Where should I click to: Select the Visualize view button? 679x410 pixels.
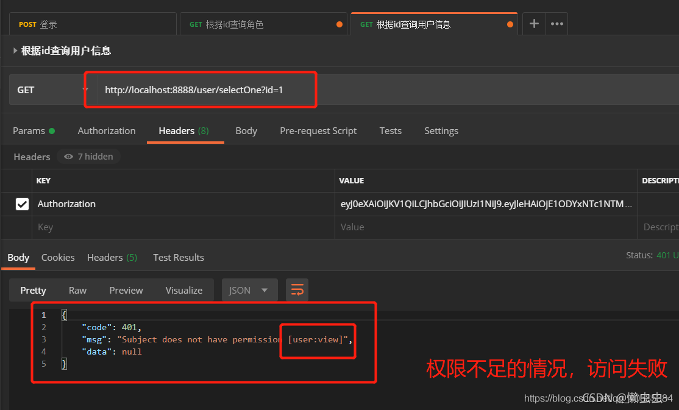click(x=183, y=290)
